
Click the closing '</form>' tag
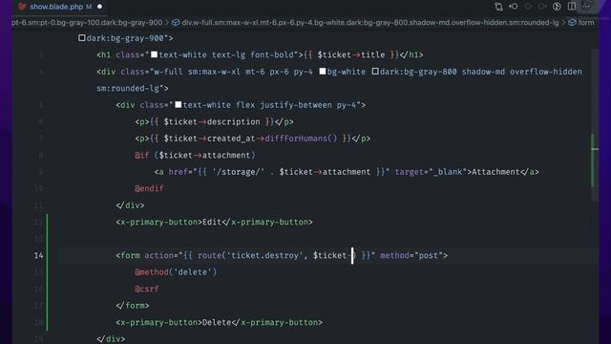(x=133, y=306)
